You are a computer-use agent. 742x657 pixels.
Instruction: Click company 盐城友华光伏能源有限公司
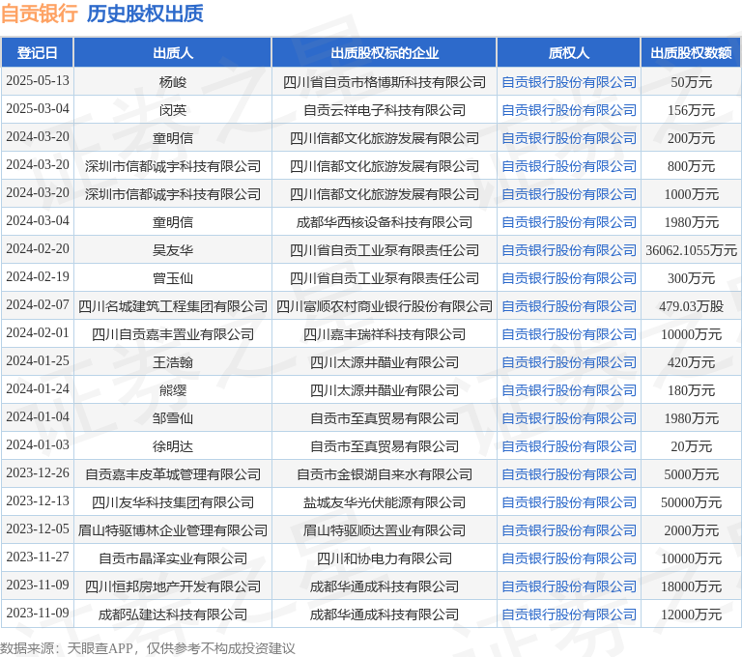click(x=385, y=502)
